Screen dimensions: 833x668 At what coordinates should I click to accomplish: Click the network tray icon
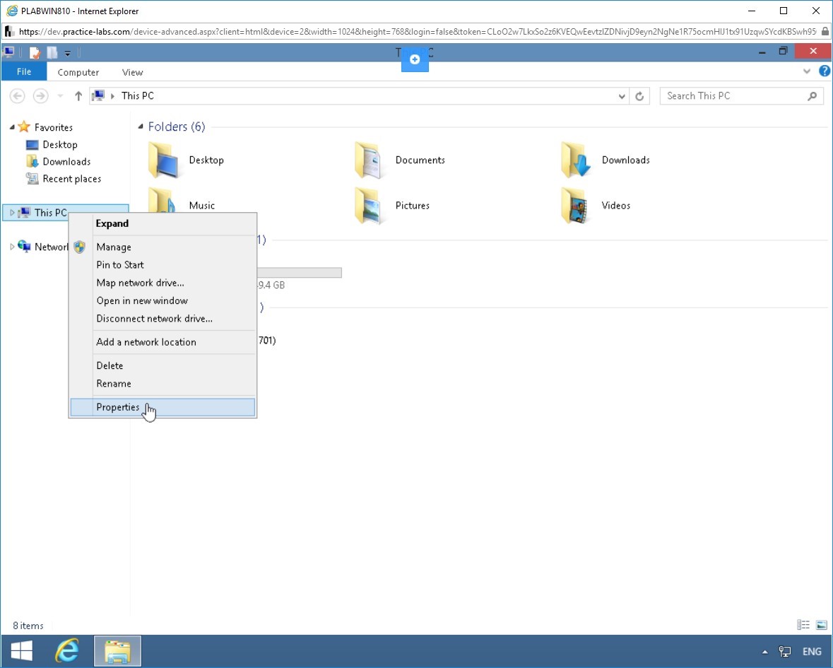[x=785, y=652]
